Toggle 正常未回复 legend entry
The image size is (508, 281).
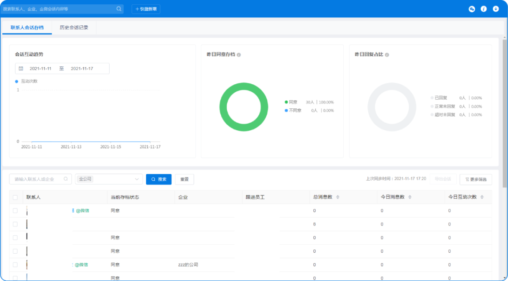click(x=443, y=106)
